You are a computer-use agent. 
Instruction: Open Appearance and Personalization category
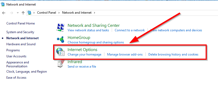coord(18,64)
